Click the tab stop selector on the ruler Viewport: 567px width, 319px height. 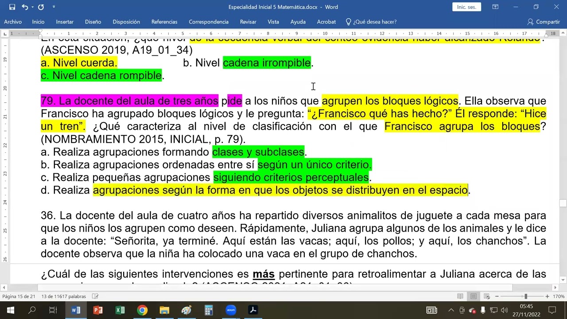5,34
